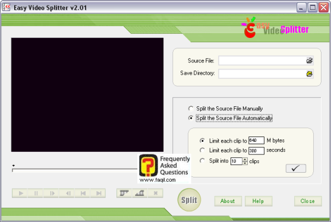331x222 pixels.
Task: Open the About dialog
Action: point(228,201)
